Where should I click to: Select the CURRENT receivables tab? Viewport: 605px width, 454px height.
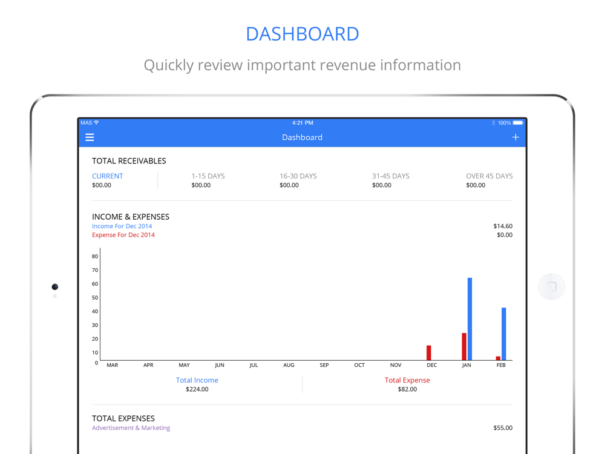click(107, 176)
